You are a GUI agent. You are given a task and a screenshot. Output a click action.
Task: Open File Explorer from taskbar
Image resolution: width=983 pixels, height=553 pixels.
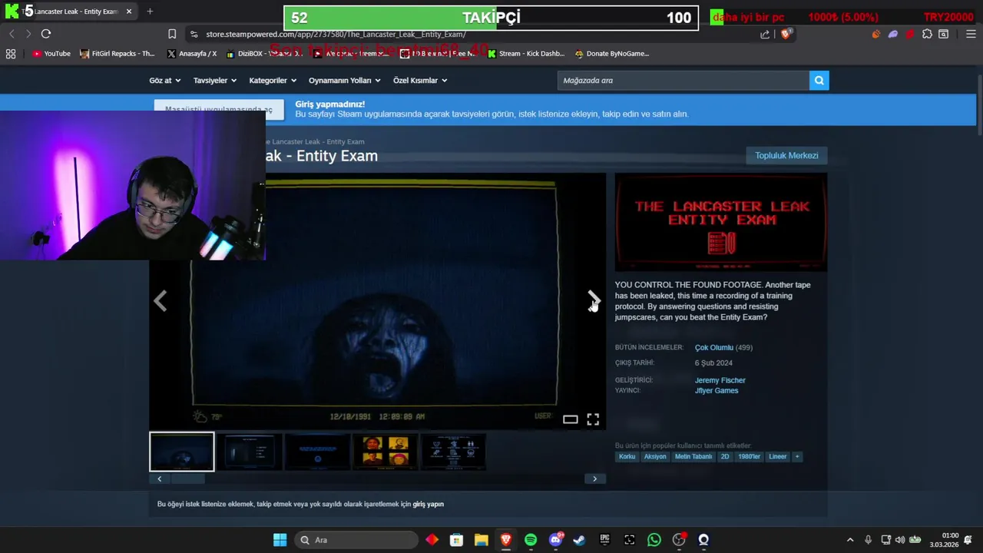coord(481,540)
